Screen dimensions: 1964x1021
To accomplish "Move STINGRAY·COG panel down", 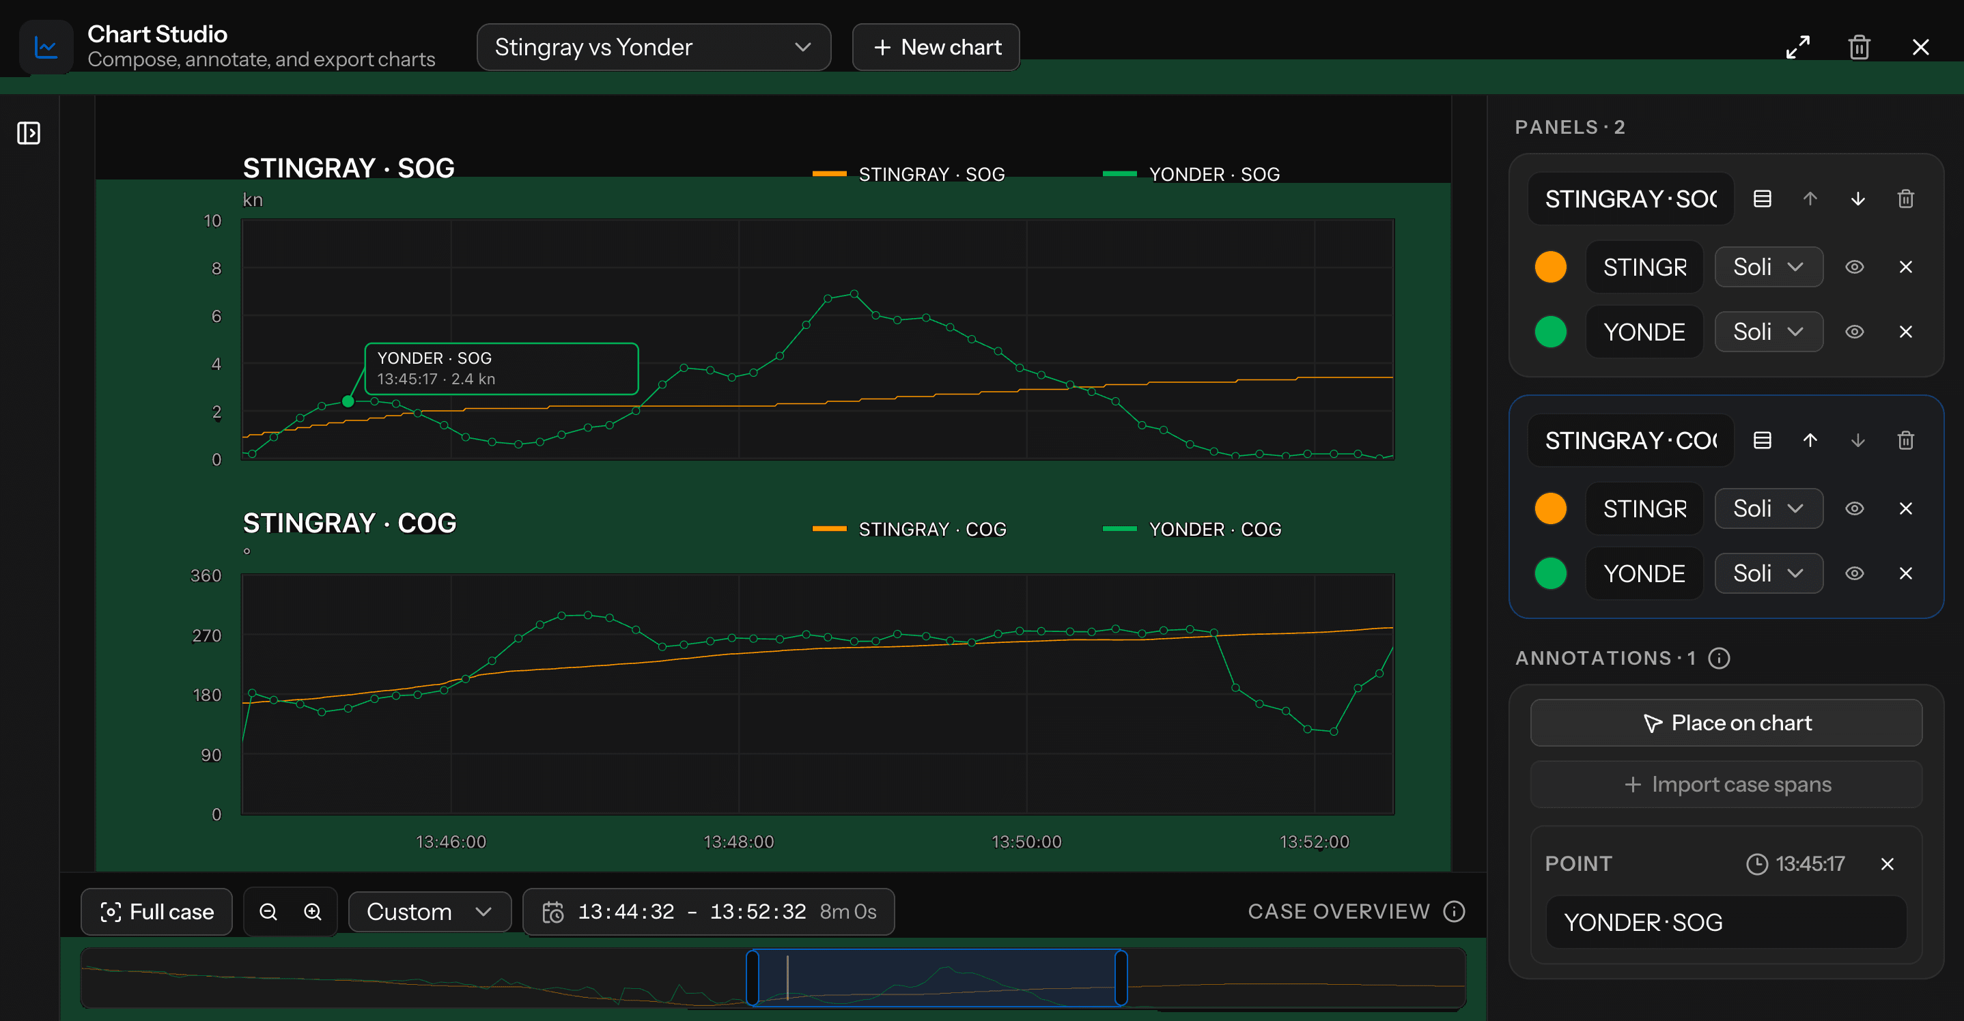I will coord(1857,440).
